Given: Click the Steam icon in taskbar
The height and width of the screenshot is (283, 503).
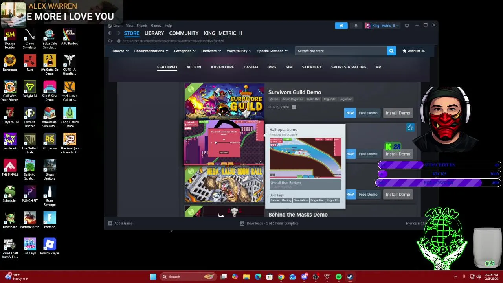Looking at the screenshot, I should tap(350, 277).
